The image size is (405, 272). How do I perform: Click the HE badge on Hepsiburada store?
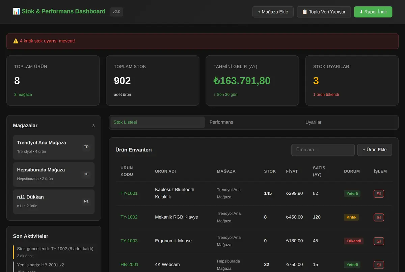tap(86, 174)
